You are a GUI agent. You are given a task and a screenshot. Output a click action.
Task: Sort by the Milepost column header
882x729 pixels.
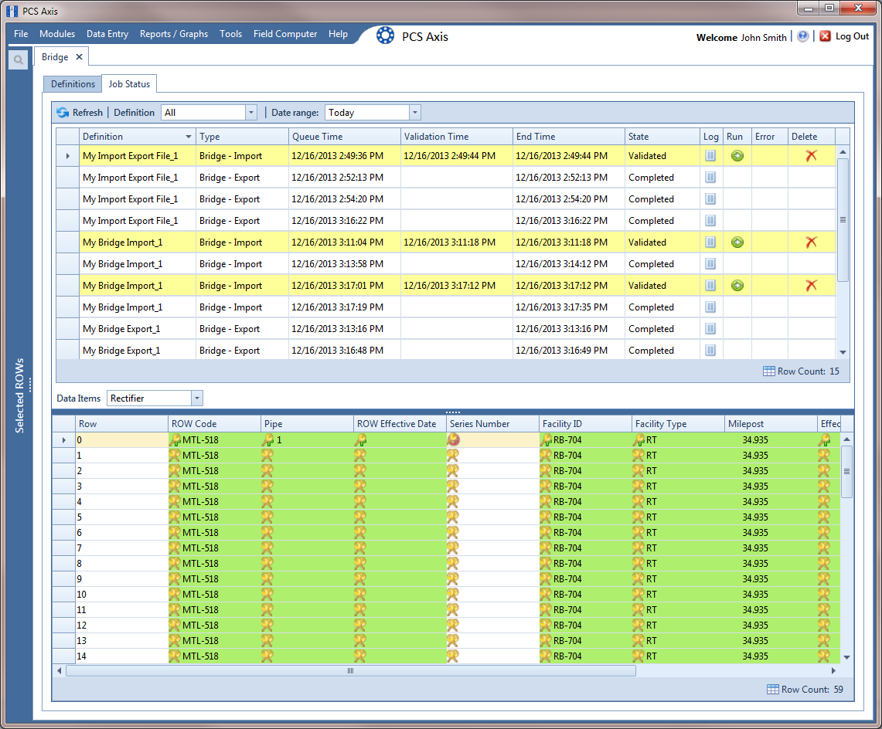click(x=771, y=424)
